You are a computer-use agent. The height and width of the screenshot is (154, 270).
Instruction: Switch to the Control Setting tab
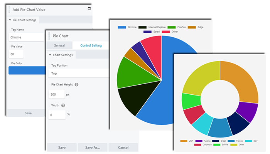pyautogui.click(x=91, y=45)
